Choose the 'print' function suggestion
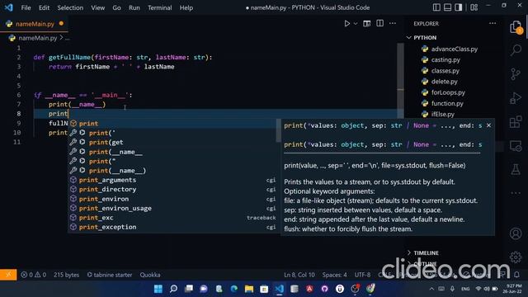 tap(172, 123)
